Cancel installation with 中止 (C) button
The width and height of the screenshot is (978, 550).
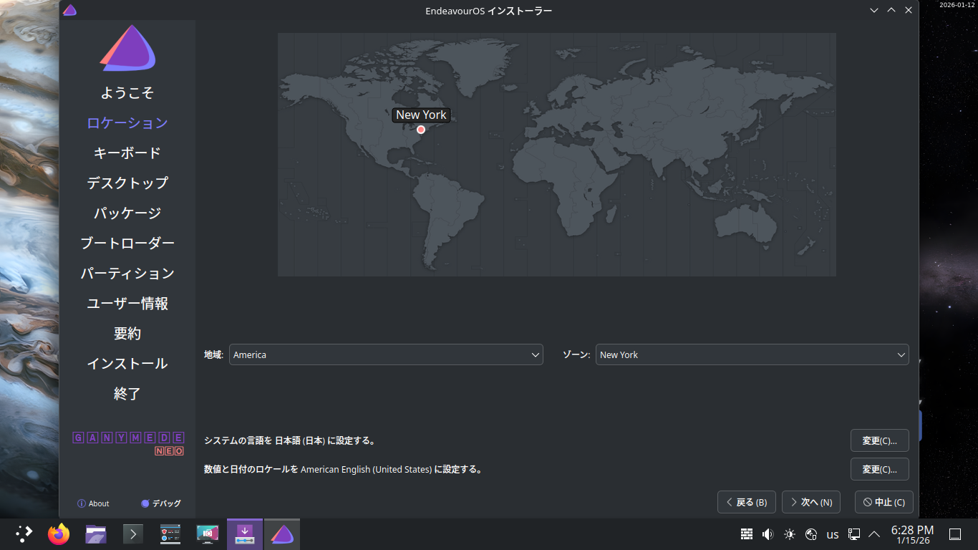[x=884, y=502]
